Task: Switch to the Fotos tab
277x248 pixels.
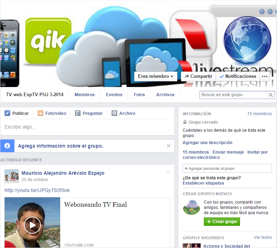Action: coord(139,94)
